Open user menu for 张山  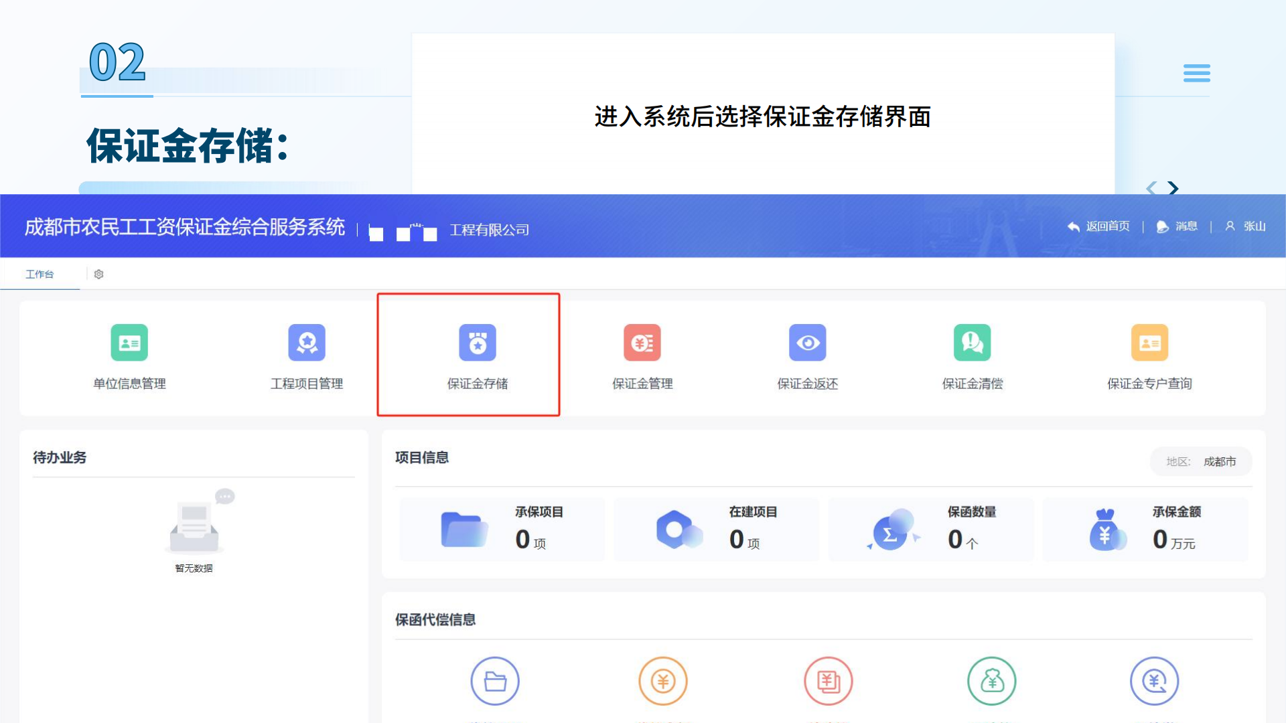(1248, 226)
